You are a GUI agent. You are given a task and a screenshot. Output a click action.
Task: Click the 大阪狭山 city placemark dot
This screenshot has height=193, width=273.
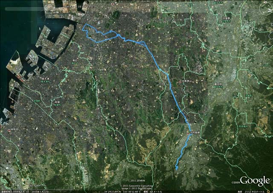click(x=180, y=82)
